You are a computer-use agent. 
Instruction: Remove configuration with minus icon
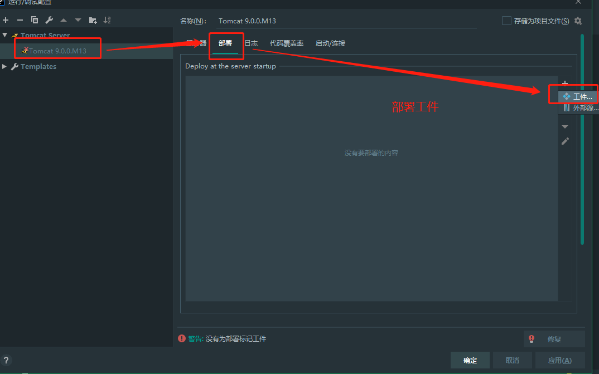pyautogui.click(x=20, y=20)
